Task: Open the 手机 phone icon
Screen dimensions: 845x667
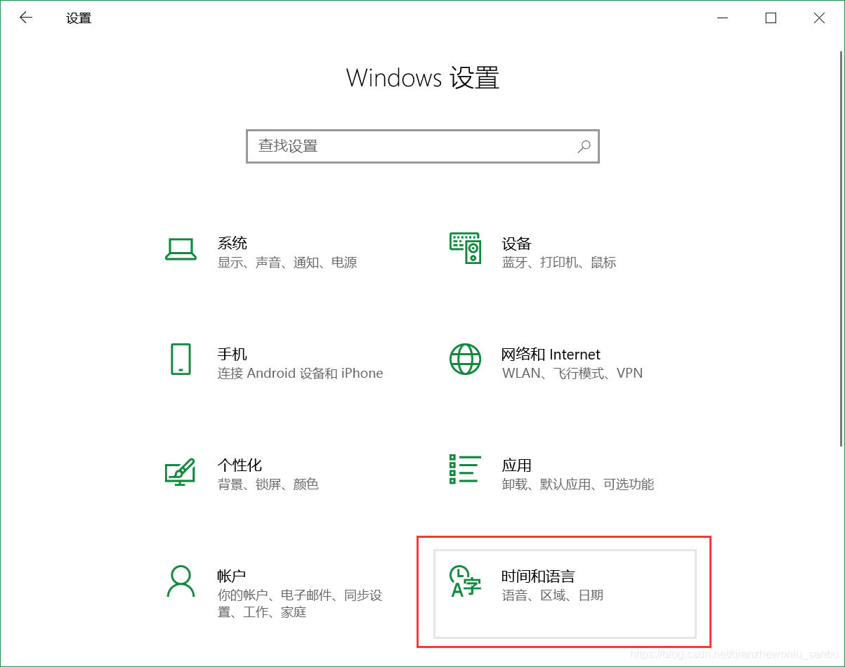Action: coord(181,359)
